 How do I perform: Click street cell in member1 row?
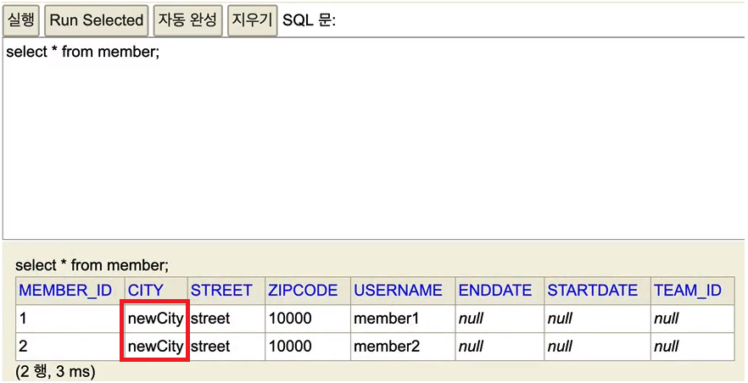[x=226, y=319]
